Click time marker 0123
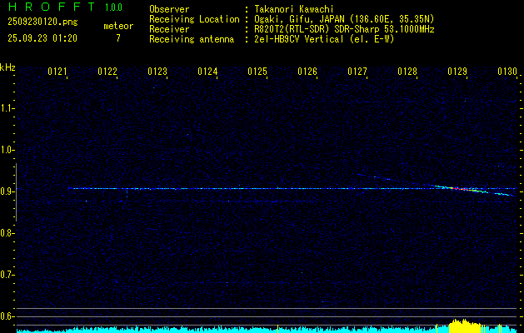 point(157,72)
